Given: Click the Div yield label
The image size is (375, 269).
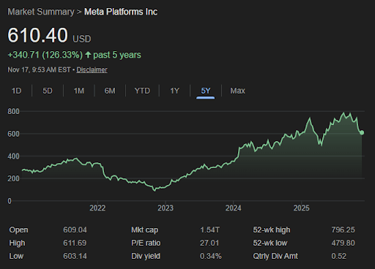Looking at the screenshot, I should point(146,256).
